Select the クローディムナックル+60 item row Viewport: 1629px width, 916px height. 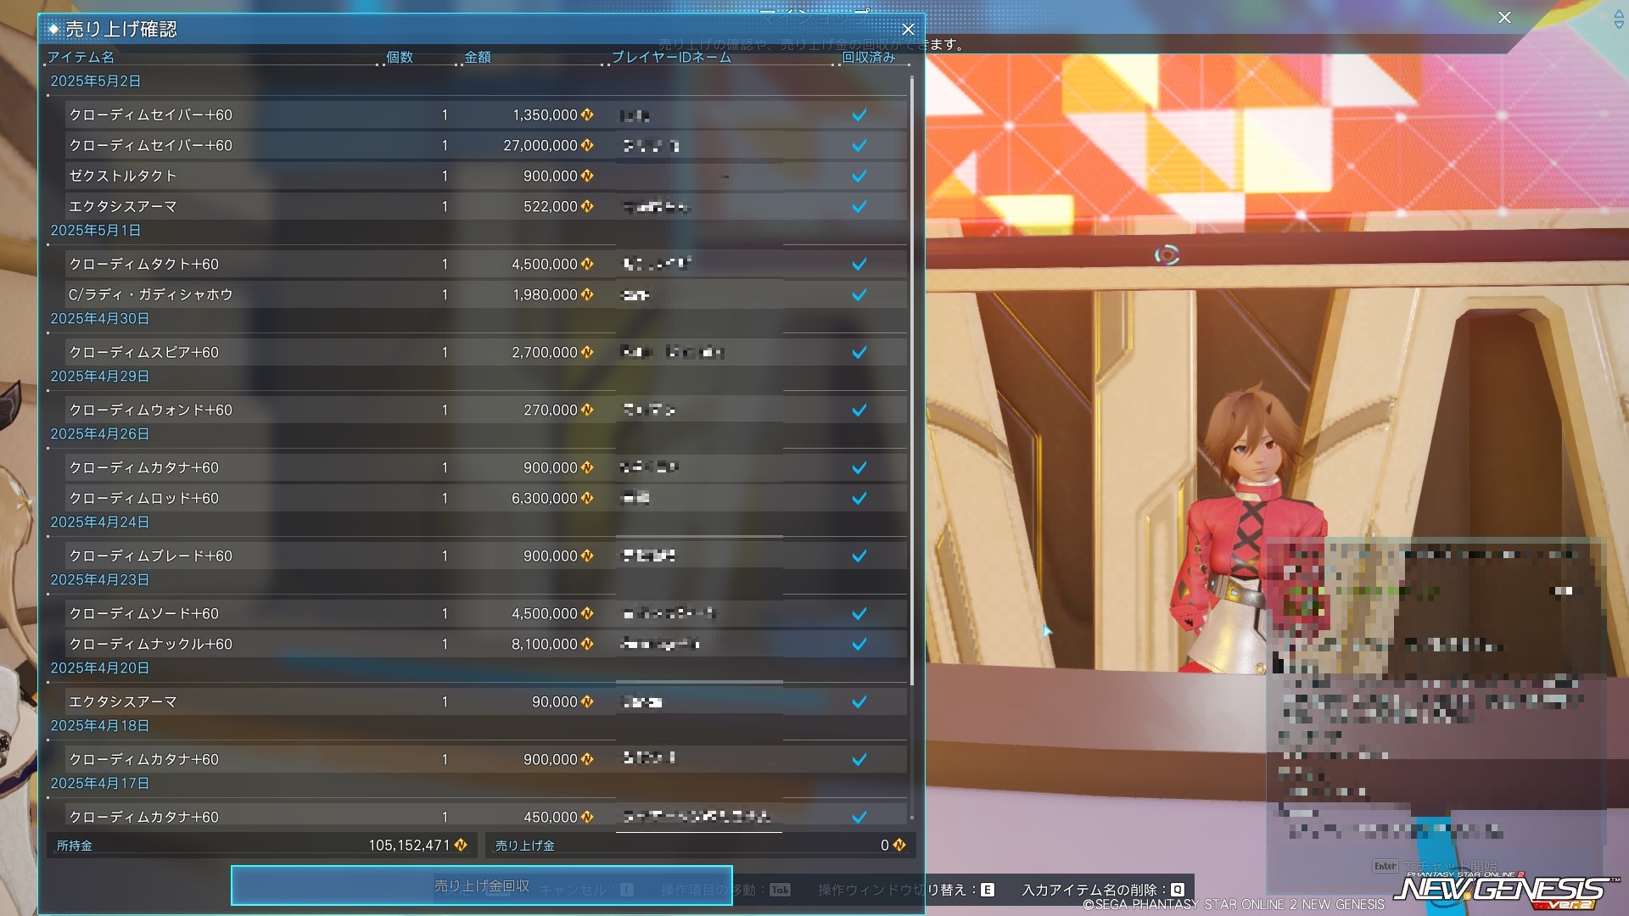pyautogui.click(x=485, y=644)
